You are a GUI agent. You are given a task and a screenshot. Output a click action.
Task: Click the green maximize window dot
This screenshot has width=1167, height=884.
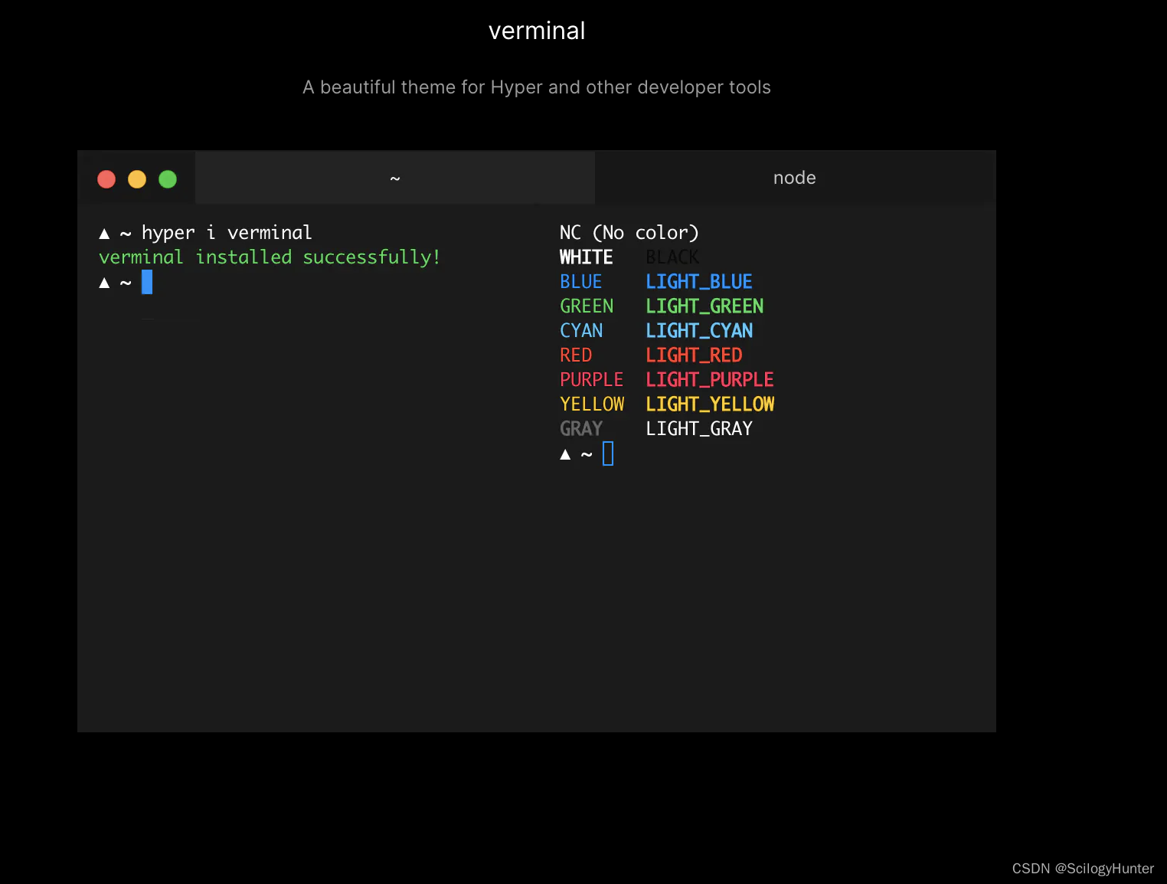[x=168, y=179]
